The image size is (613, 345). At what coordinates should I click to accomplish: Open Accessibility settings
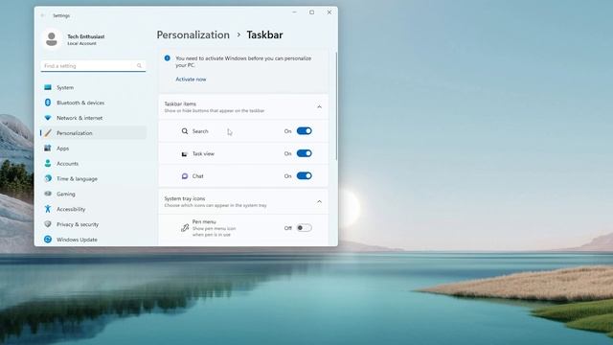tap(94, 209)
